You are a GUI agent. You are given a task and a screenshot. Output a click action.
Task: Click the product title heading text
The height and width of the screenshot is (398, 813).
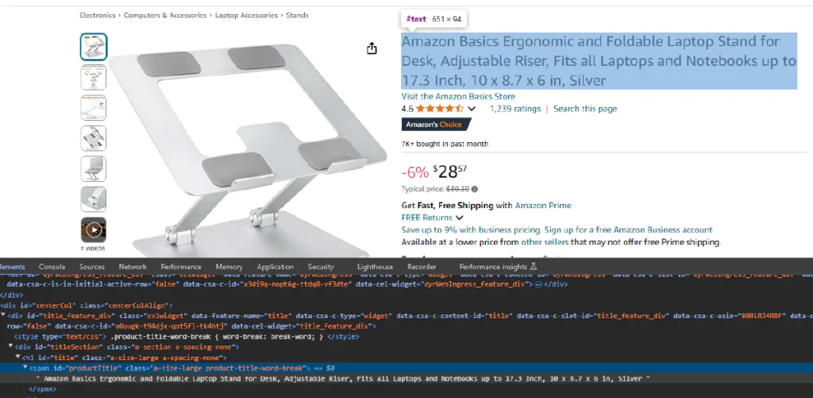(599, 60)
